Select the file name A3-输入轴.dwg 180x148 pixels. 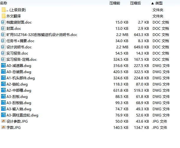point(19,109)
